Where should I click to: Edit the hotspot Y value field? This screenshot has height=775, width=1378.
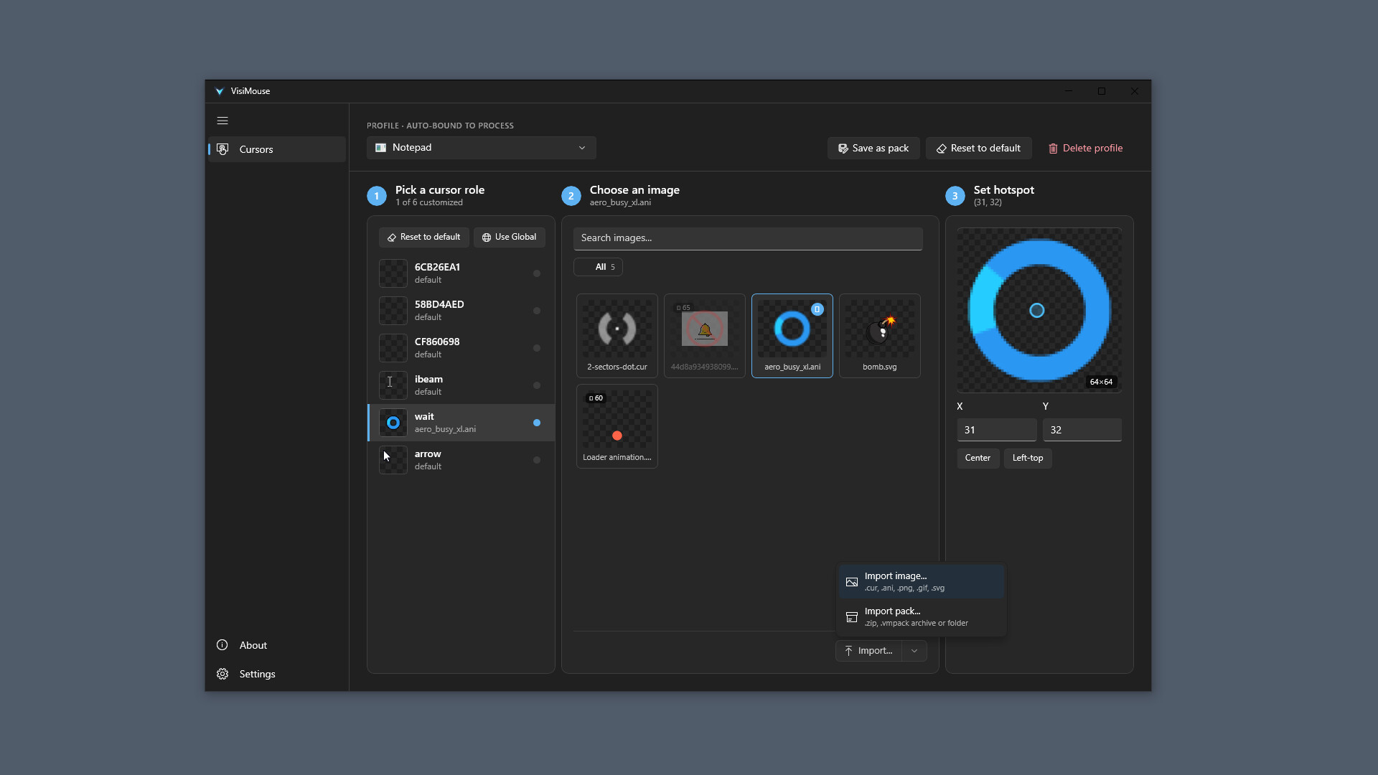(1082, 430)
